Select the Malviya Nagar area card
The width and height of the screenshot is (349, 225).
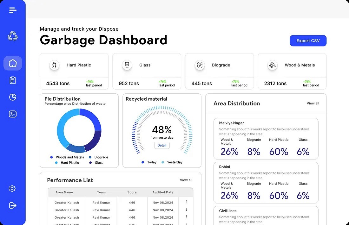point(266,139)
